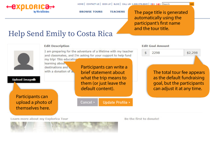Focus the header Search field
This screenshot has width=210, height=144.
coord(176,4)
